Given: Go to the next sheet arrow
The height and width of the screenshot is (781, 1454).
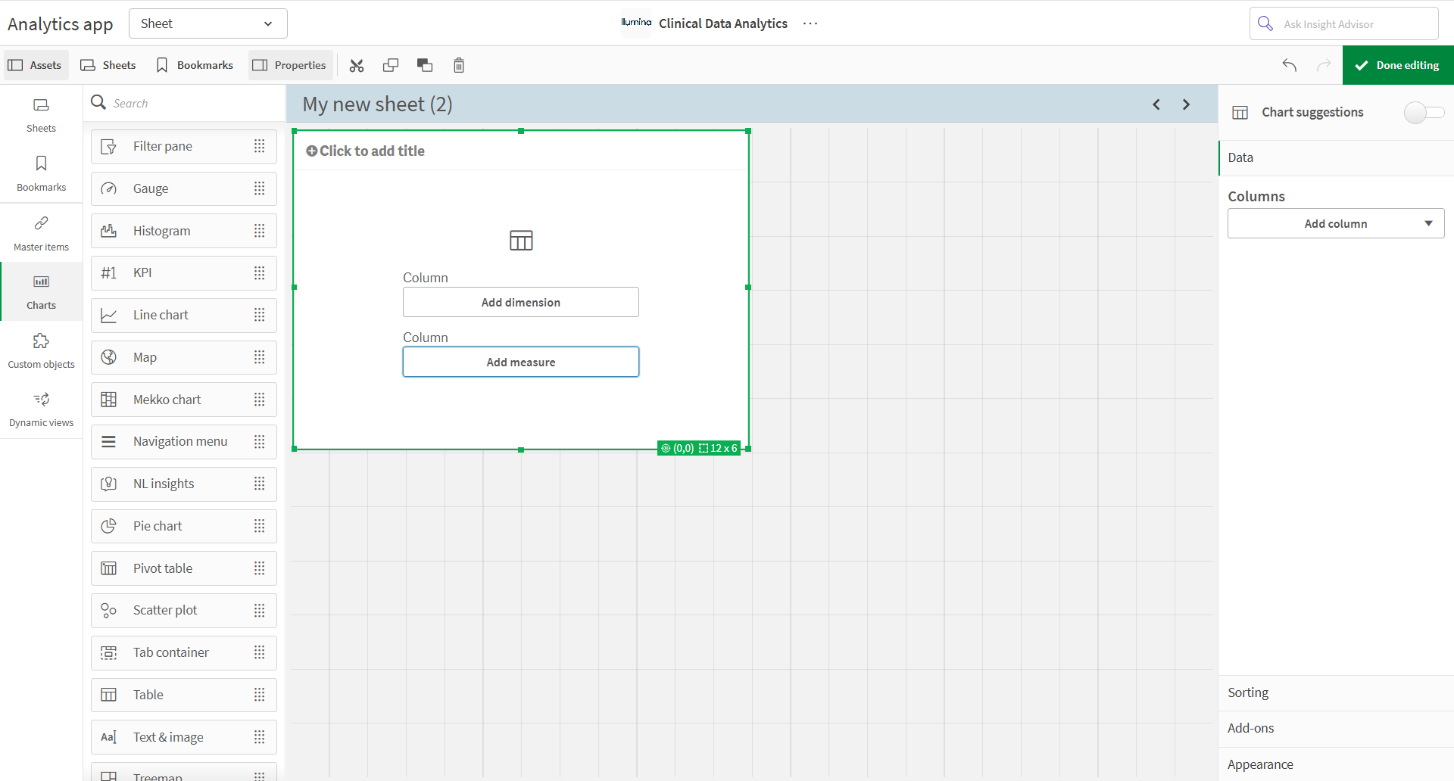Looking at the screenshot, I should [1187, 104].
